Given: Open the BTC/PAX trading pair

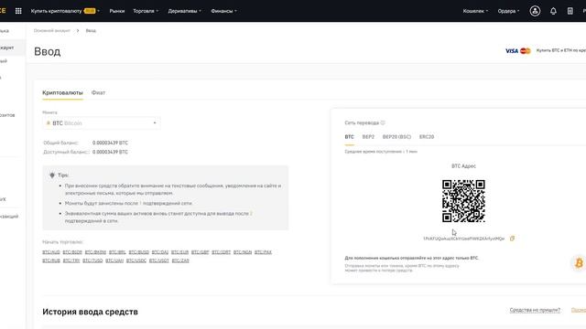Looking at the screenshot, I should tap(263, 252).
